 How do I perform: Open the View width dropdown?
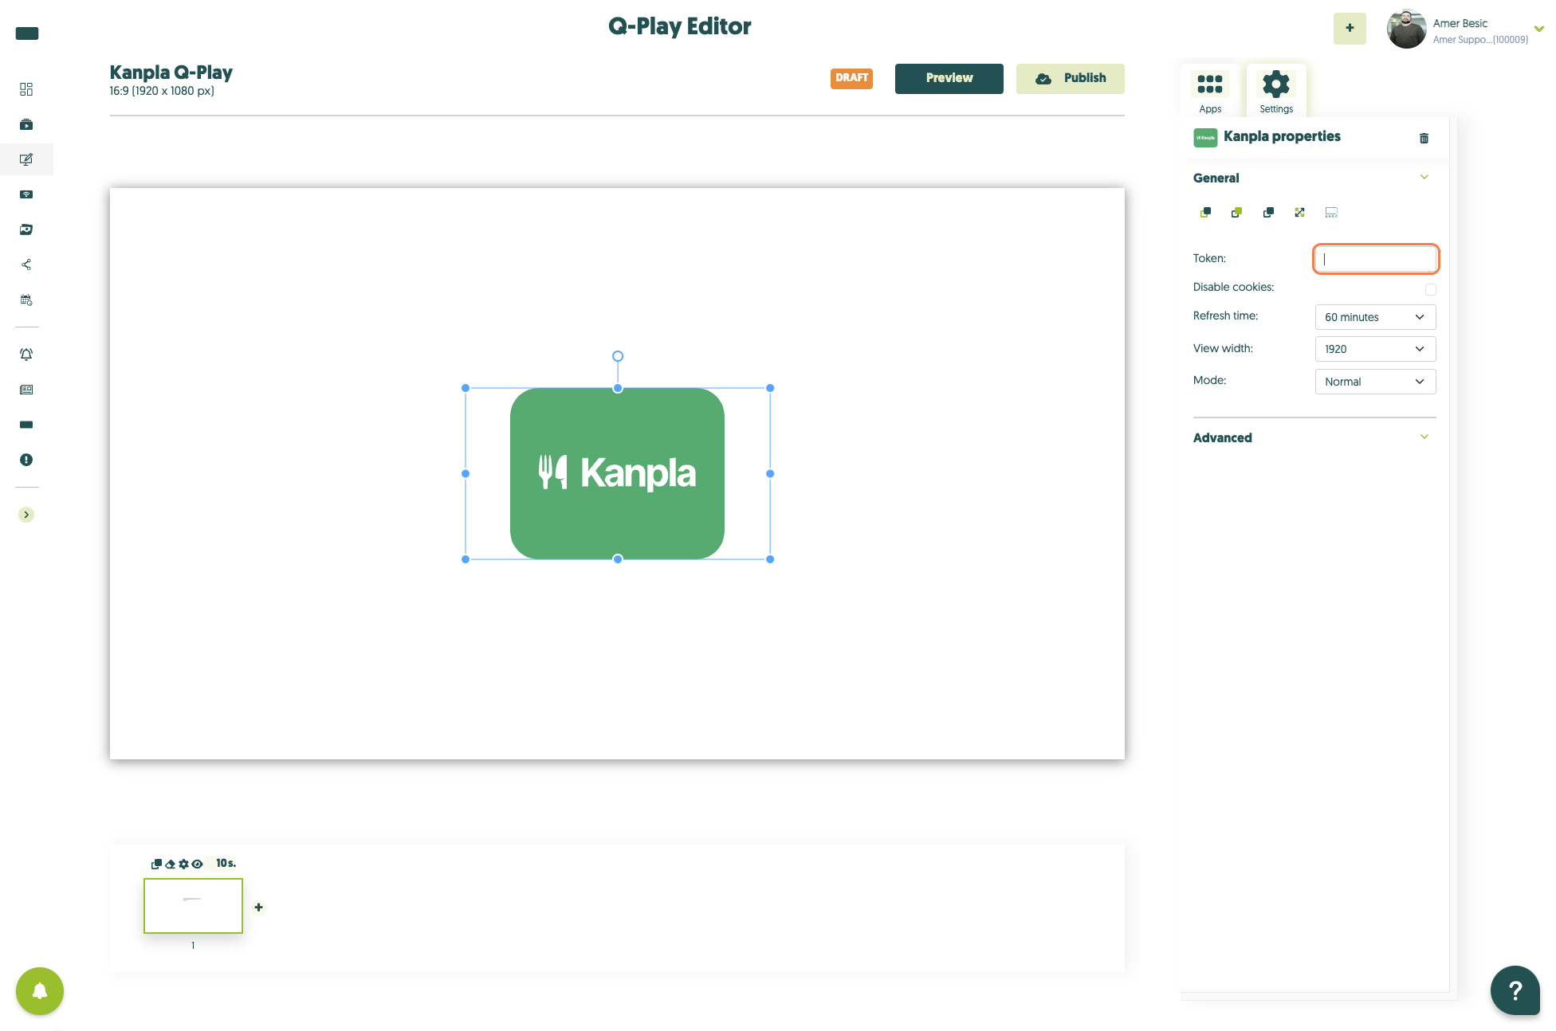pos(1376,349)
